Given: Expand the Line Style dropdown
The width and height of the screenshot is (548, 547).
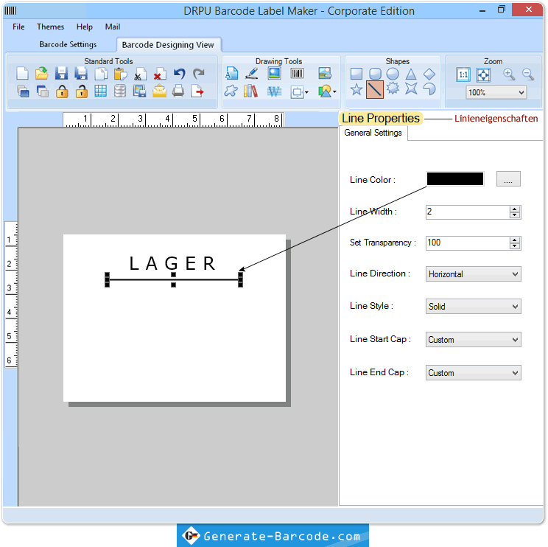Looking at the screenshot, I should coord(473,307).
